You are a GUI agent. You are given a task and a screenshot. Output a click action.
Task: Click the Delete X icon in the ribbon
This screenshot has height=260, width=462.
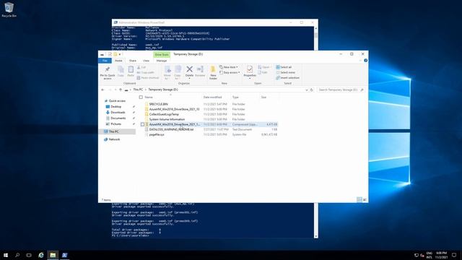tap(189, 69)
